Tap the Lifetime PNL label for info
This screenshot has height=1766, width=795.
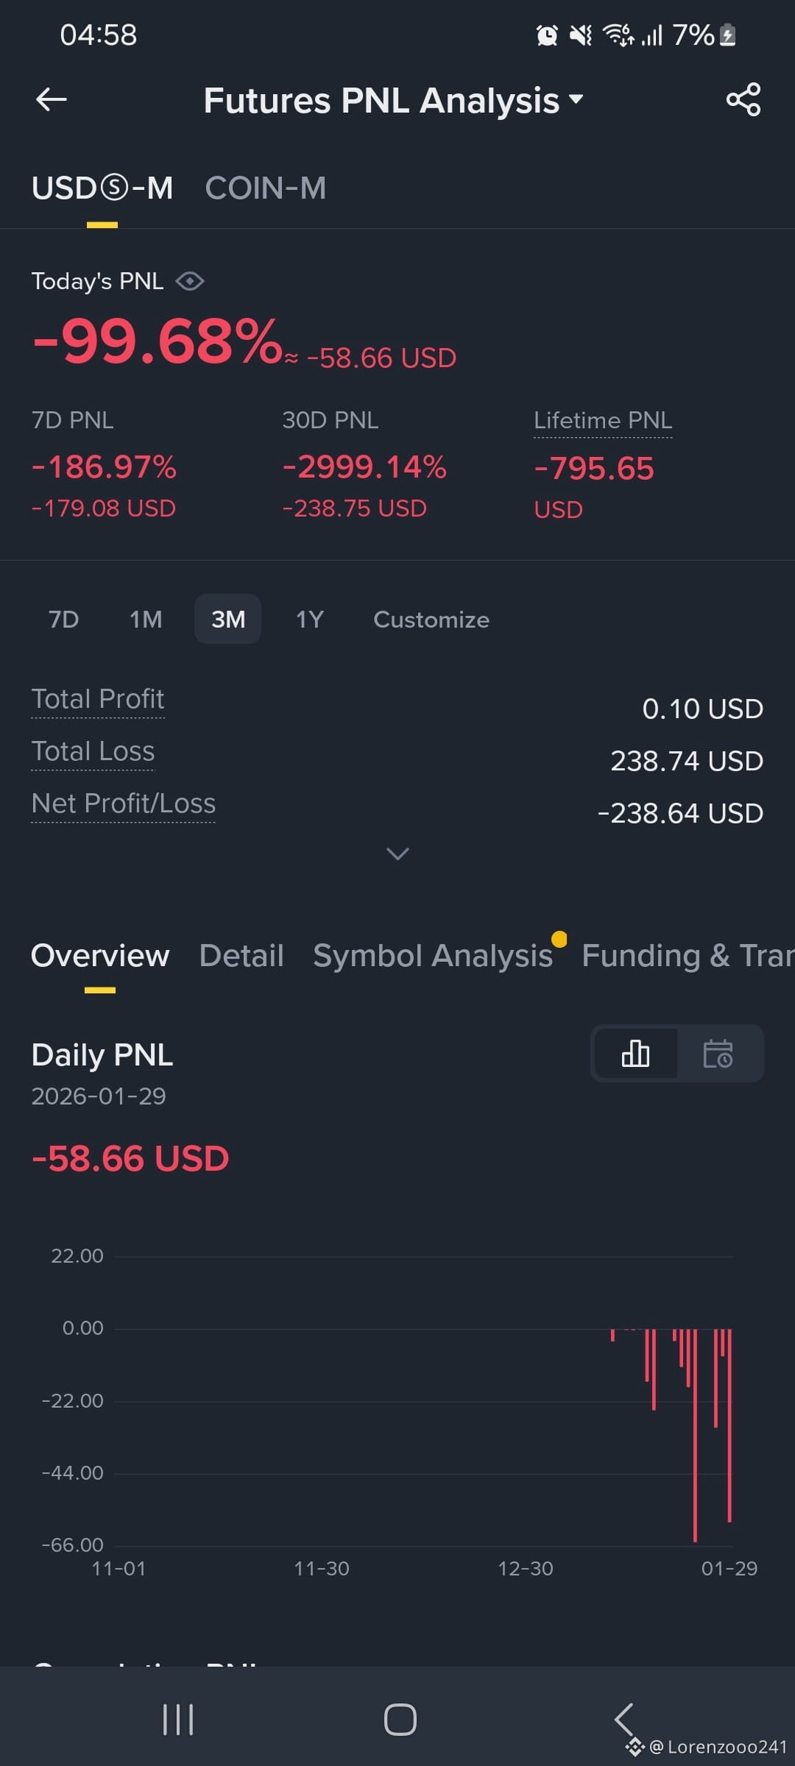click(x=603, y=420)
